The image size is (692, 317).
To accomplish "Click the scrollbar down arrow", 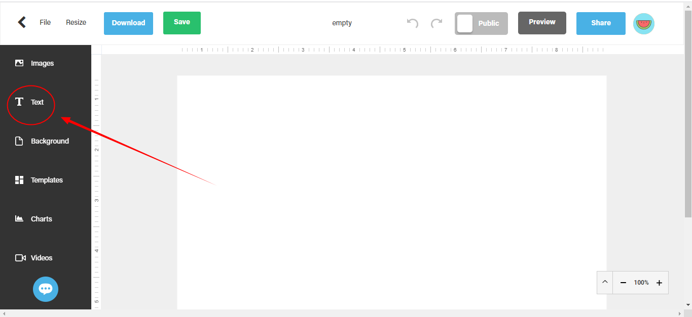I will (x=688, y=305).
